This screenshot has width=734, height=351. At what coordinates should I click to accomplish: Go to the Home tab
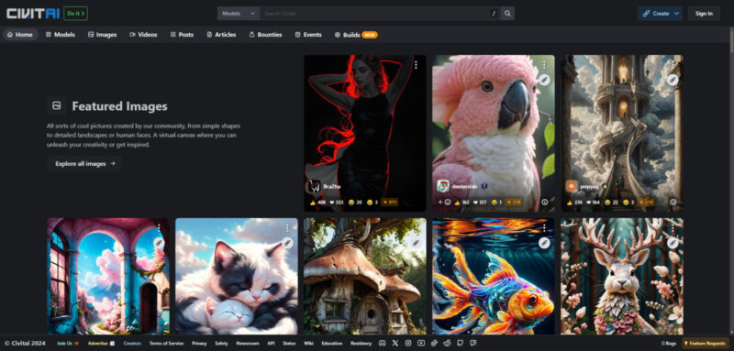[20, 35]
